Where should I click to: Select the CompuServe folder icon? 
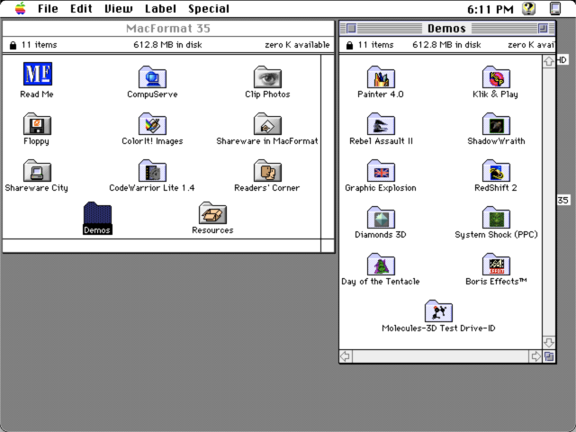click(x=152, y=76)
